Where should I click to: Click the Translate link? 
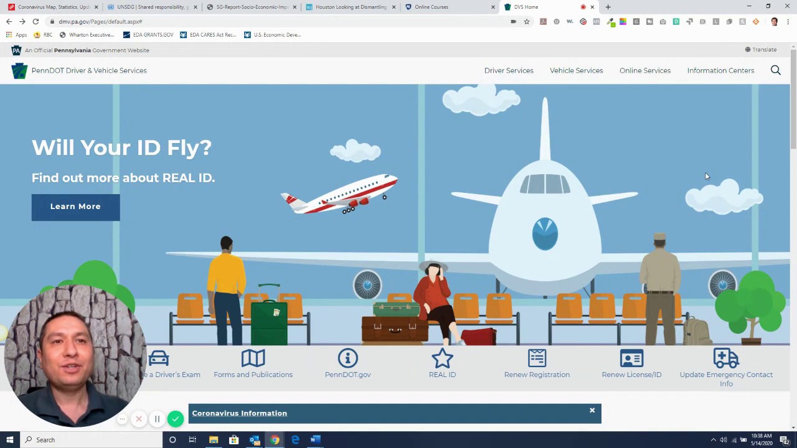[x=761, y=50]
